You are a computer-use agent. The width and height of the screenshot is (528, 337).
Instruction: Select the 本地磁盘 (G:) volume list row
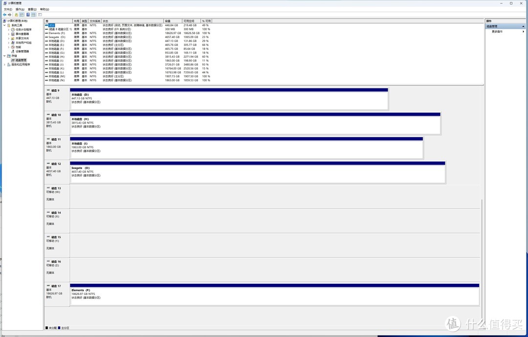pos(128,53)
